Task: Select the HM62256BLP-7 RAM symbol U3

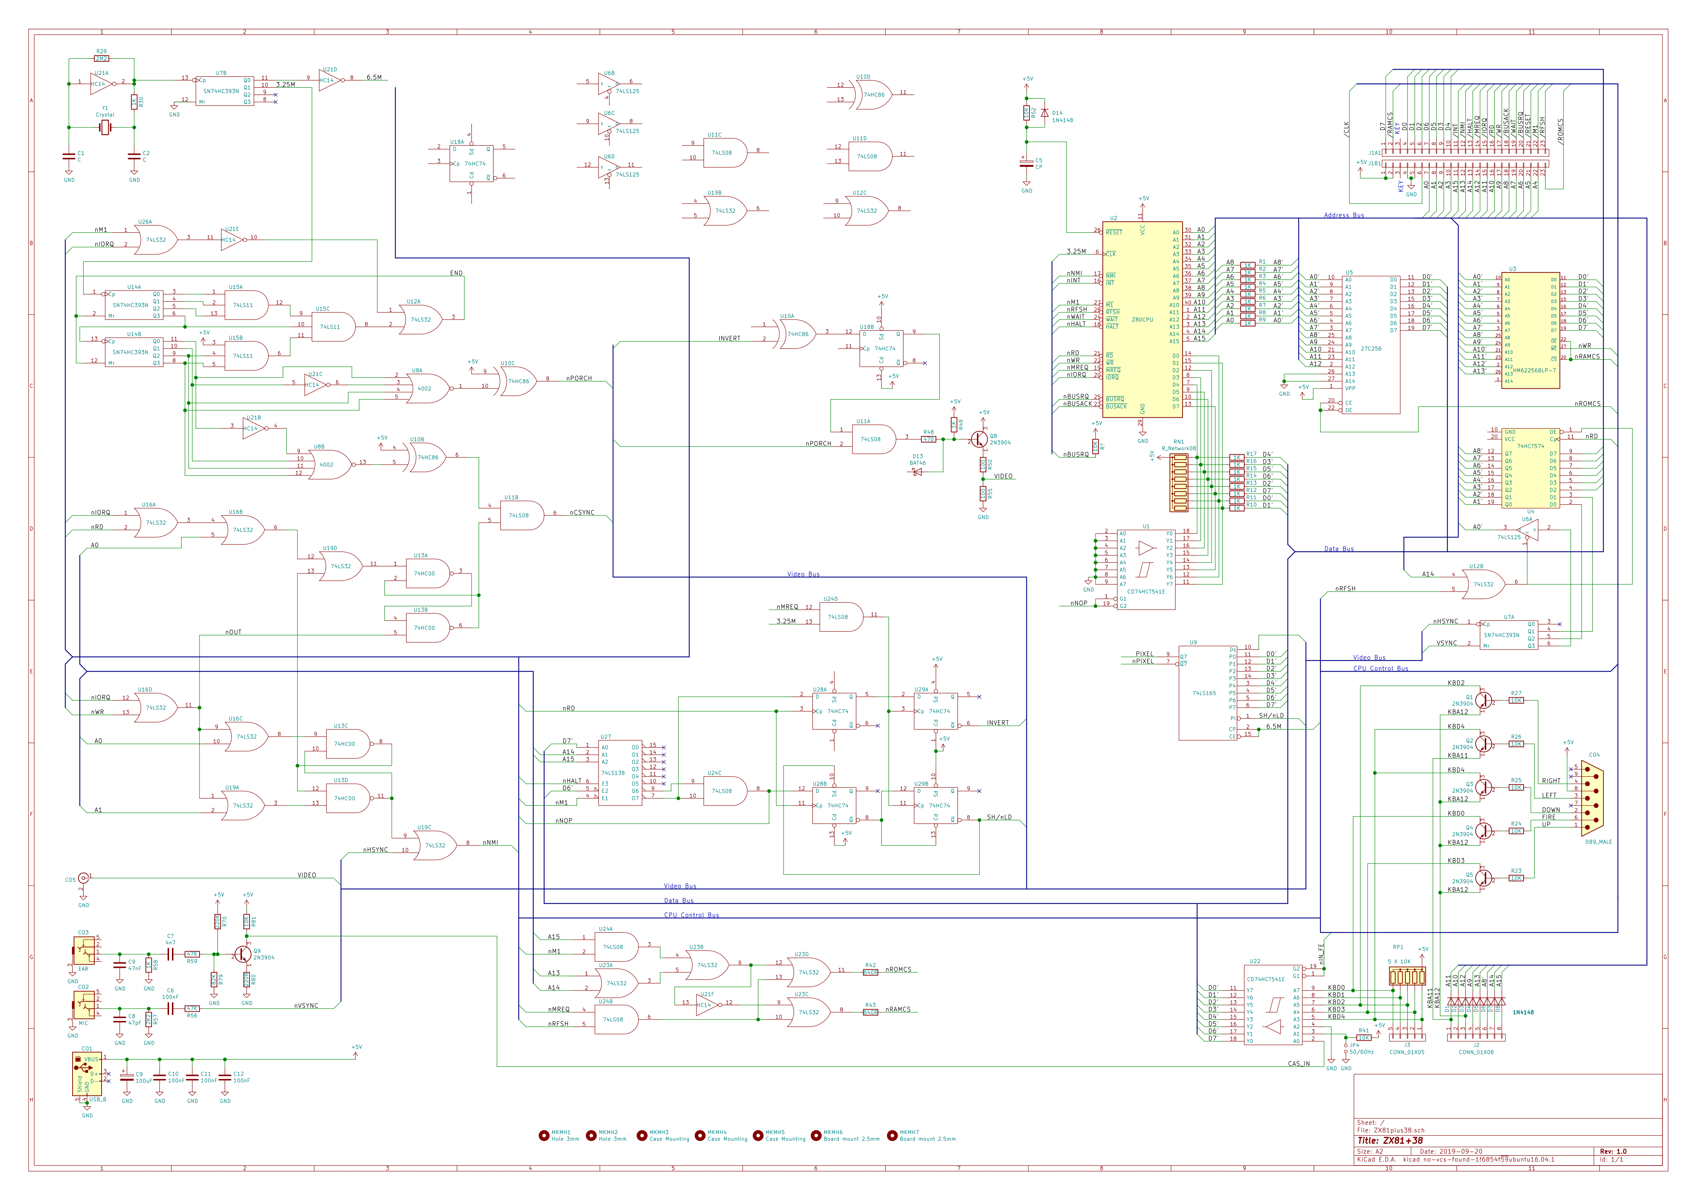Action: click(x=1530, y=330)
